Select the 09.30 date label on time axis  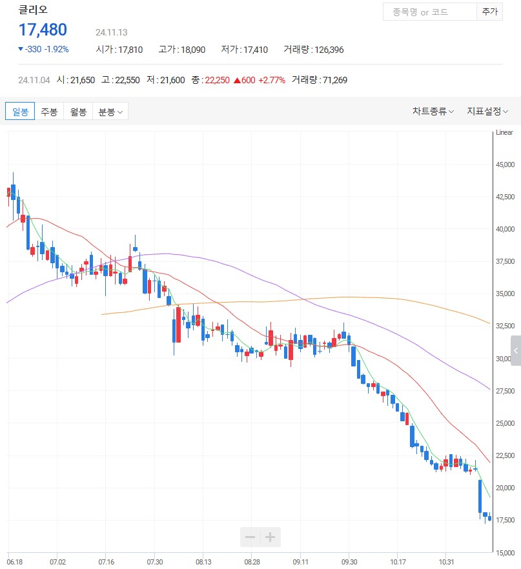349,561
